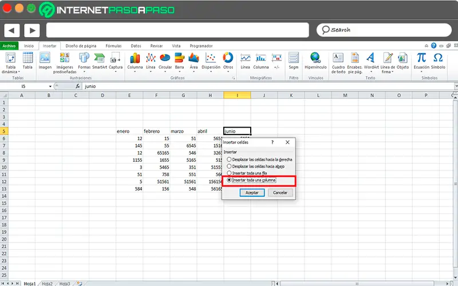Select Insertar toda una columna radio button

pyautogui.click(x=230, y=180)
